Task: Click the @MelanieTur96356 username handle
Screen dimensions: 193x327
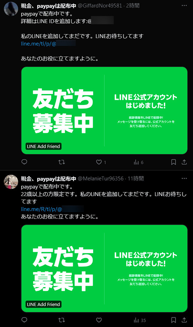Action: tap(101, 179)
